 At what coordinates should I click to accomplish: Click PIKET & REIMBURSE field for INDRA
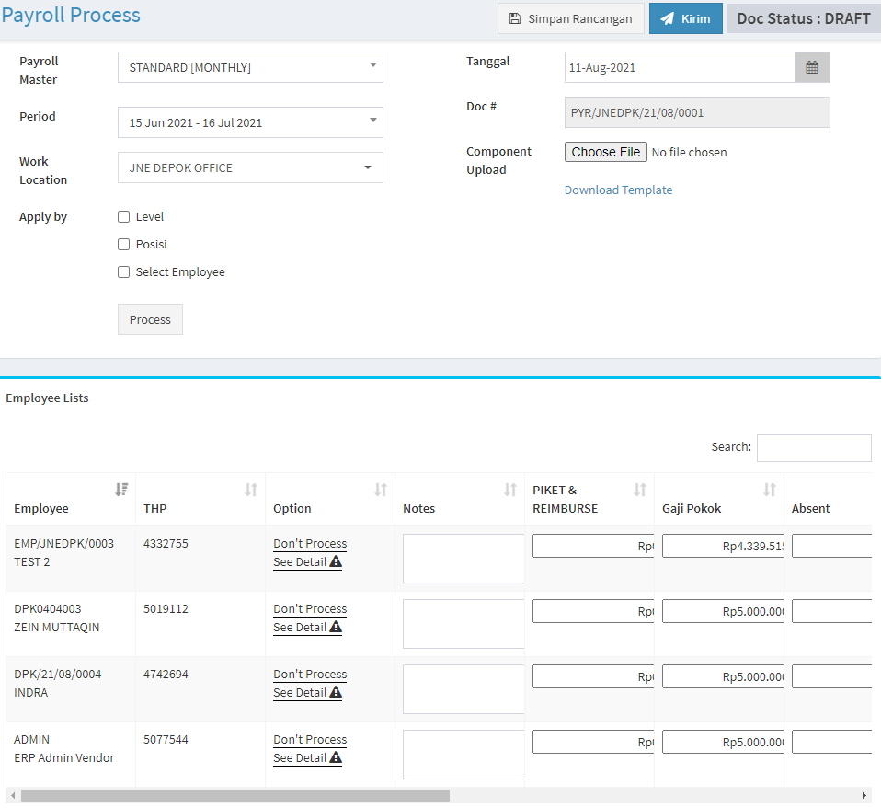[x=593, y=676]
